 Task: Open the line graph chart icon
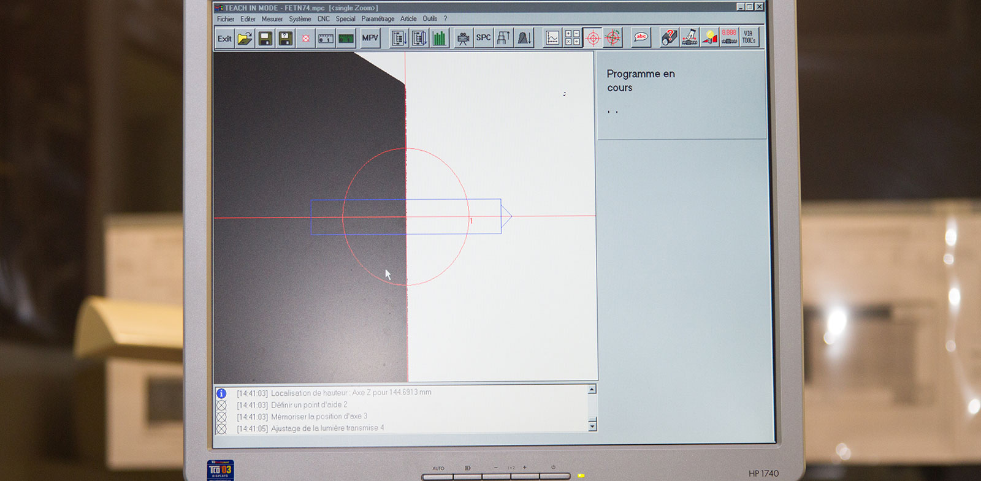[552, 38]
